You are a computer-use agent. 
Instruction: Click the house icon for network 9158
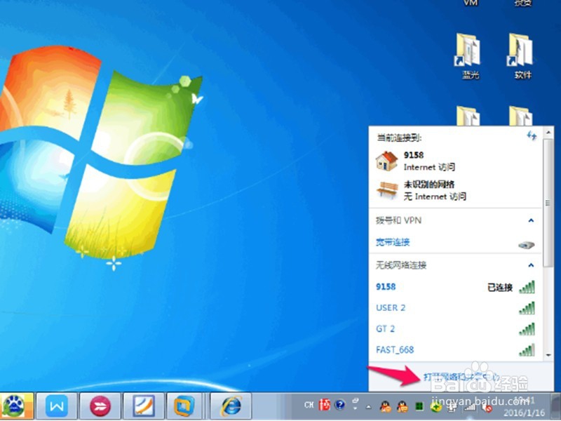[387, 161]
